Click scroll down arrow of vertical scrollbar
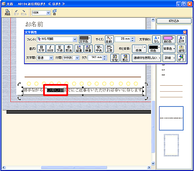Image resolution: width=194 pixels, height=171 pixels. coord(153,163)
